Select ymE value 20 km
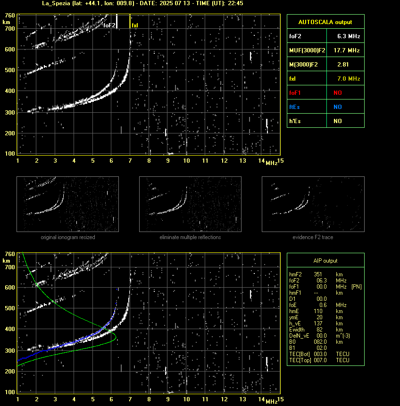This screenshot has height=406, width=400. [330, 317]
